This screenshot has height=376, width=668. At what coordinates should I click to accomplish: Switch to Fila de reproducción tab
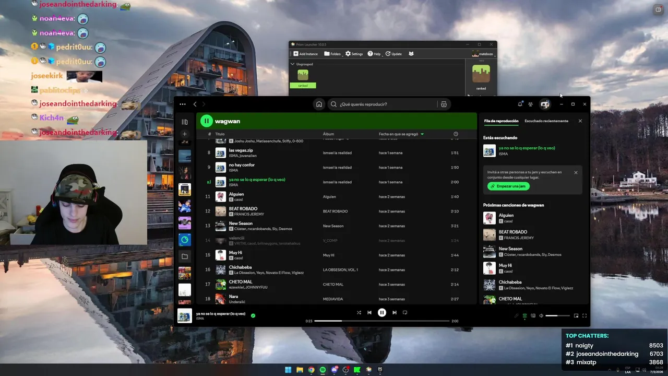[x=501, y=121]
